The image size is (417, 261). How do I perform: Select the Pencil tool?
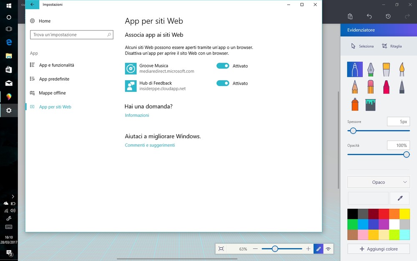(355, 86)
